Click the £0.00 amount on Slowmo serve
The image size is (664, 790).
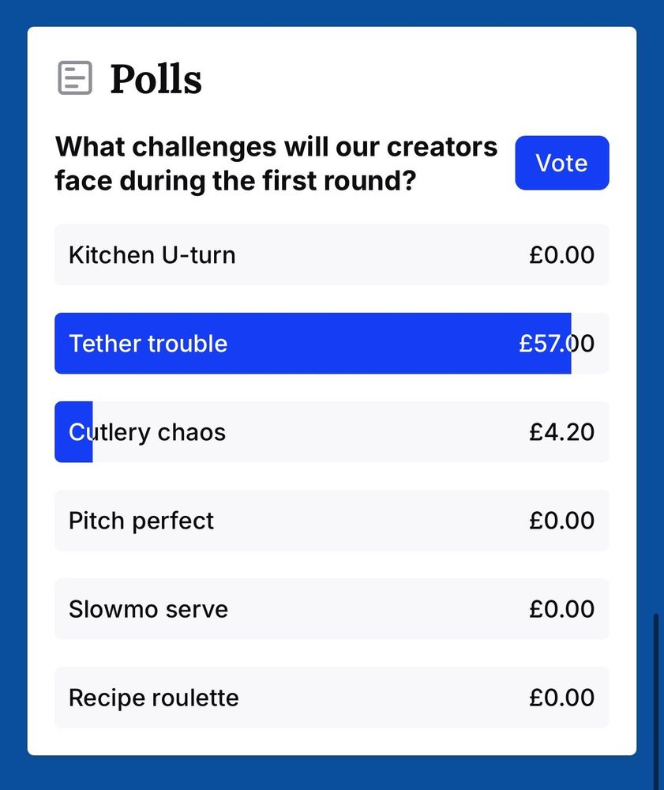pos(562,609)
